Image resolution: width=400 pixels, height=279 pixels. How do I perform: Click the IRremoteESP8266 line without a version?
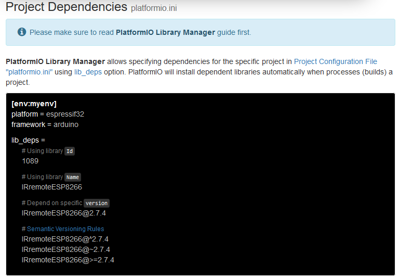click(x=52, y=187)
